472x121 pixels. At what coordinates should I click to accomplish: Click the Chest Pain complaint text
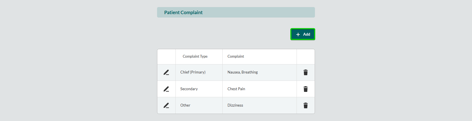tap(236, 89)
